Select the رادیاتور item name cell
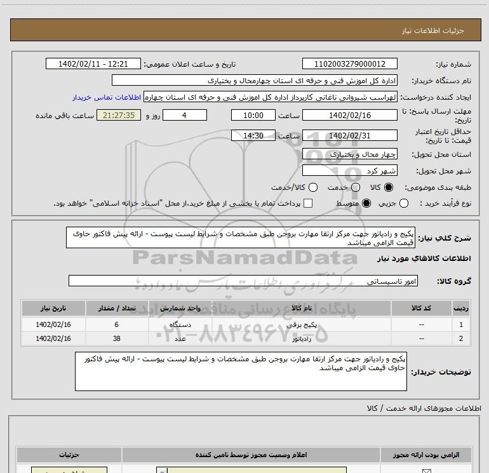Image resolution: width=489 pixels, height=473 pixels. 302,338
